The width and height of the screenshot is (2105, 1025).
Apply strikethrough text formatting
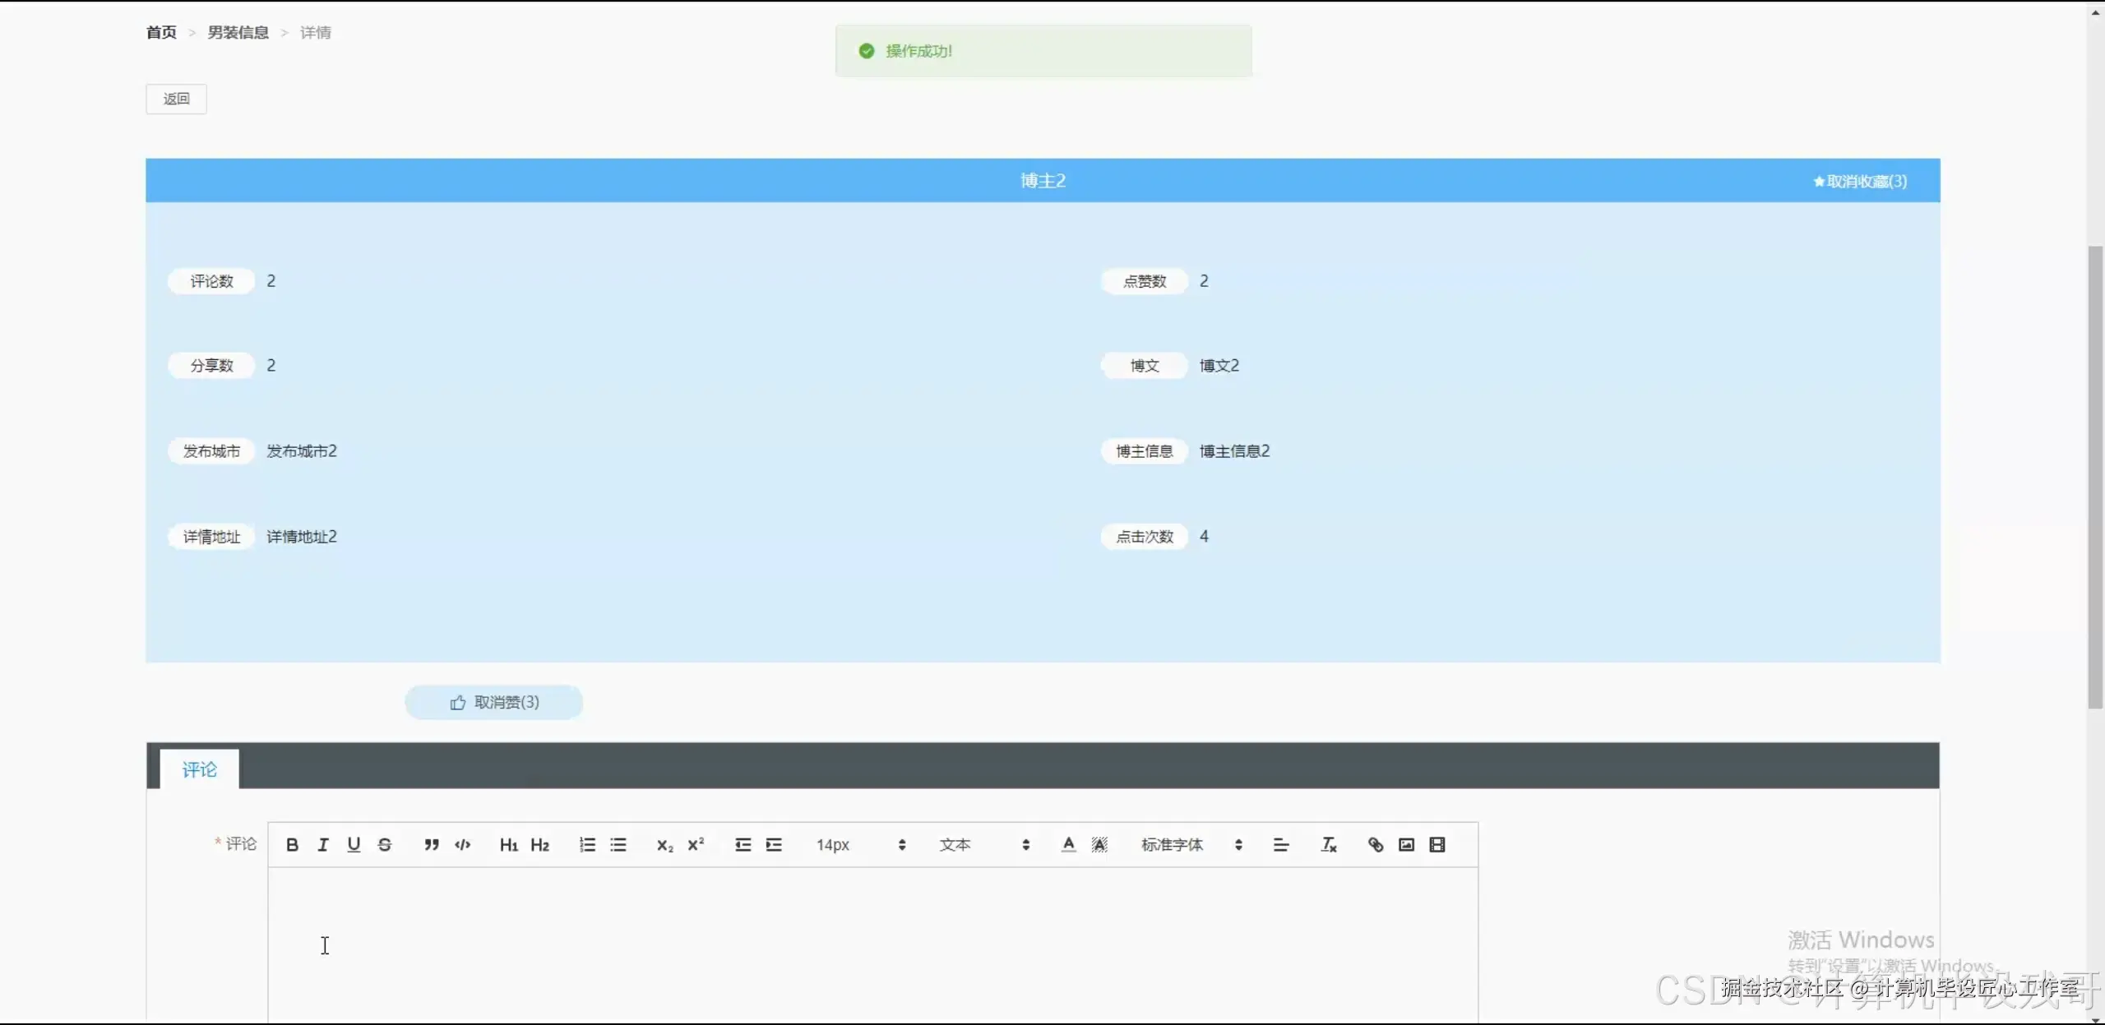(385, 844)
